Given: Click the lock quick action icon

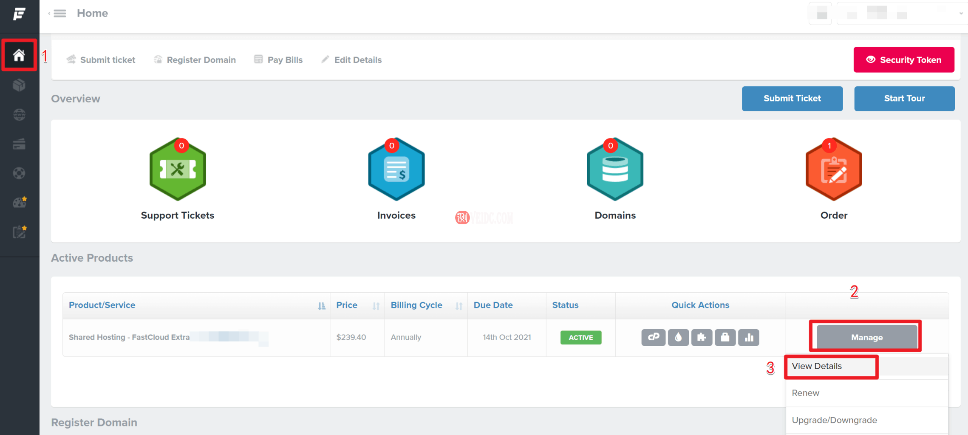Looking at the screenshot, I should tap(725, 337).
